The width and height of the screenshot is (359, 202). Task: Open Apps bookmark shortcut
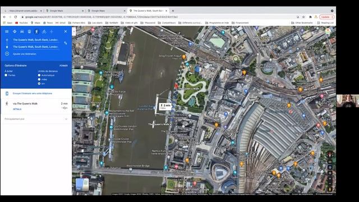pos(7,23)
